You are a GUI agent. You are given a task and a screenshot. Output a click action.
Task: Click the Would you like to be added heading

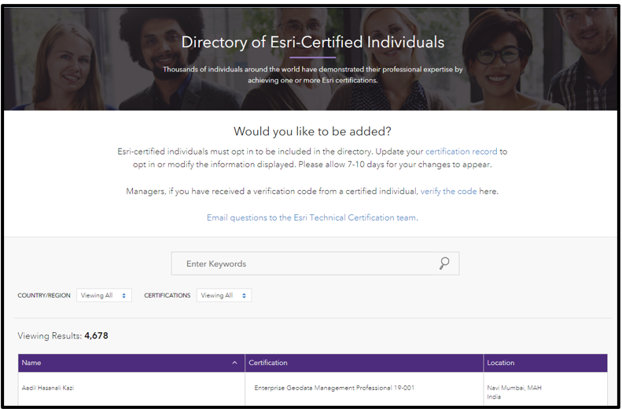312,131
